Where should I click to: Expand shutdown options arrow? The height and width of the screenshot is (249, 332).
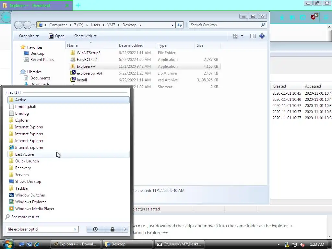click(x=125, y=229)
